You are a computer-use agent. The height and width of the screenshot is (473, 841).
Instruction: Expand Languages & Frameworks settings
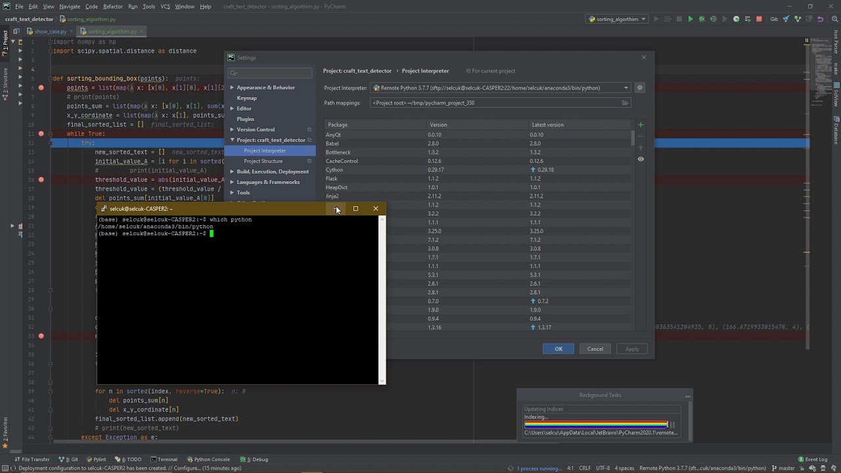pos(232,182)
